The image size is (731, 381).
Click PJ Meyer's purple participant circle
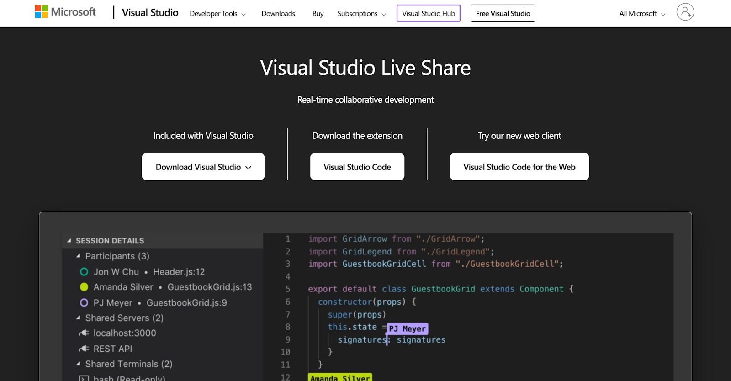click(84, 302)
